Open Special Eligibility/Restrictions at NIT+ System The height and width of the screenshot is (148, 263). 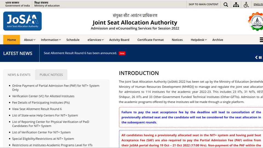pos(43,139)
